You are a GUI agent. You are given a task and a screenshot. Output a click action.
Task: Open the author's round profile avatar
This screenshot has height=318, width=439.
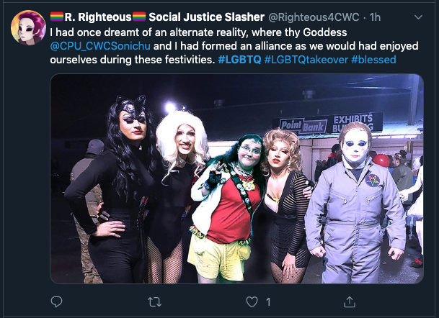coord(28,27)
